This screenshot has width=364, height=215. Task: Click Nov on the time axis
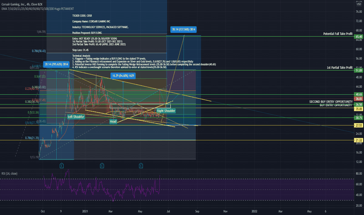(x=225, y=211)
